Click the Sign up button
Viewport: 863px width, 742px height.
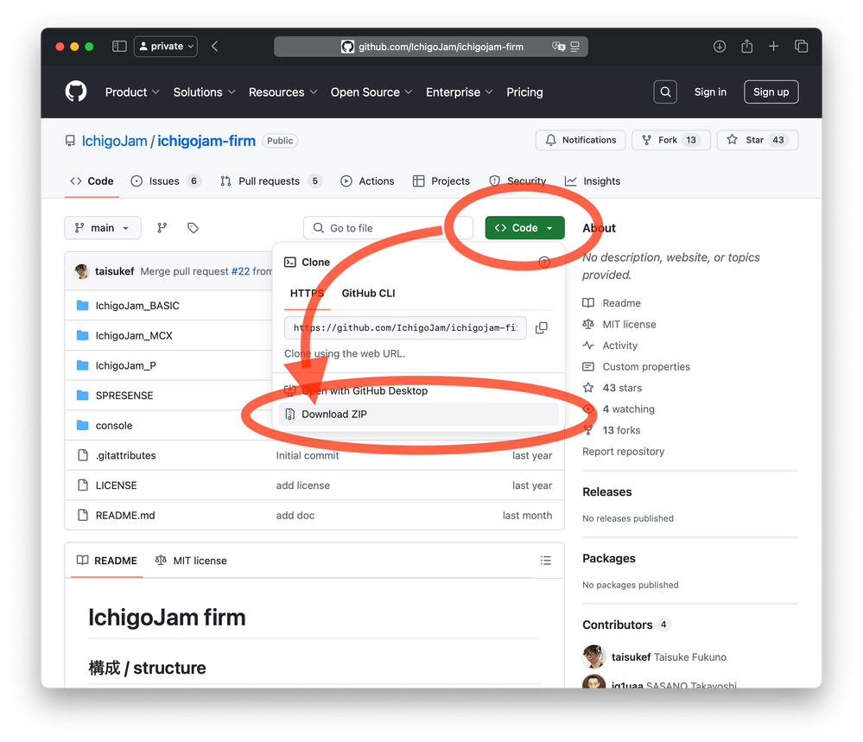[771, 92]
